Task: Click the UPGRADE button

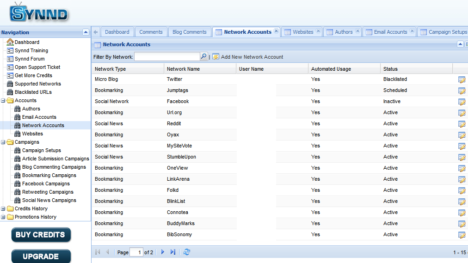Action: [x=41, y=256]
